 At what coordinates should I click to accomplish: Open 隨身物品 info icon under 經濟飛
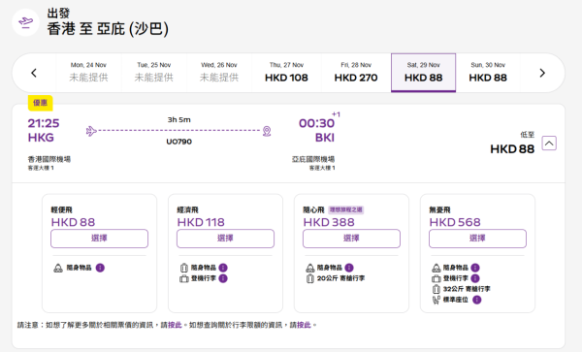pos(223,268)
